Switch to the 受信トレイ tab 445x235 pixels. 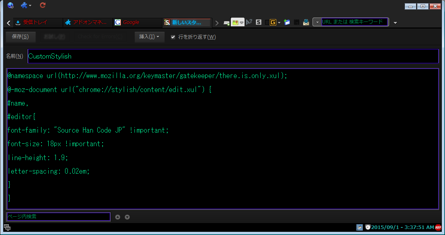point(38,22)
